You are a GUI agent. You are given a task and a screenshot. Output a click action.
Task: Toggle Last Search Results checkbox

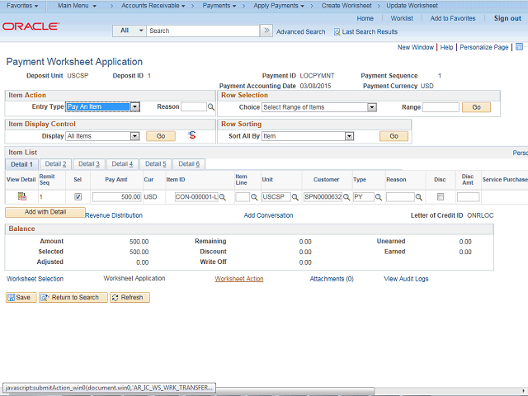pos(337,31)
